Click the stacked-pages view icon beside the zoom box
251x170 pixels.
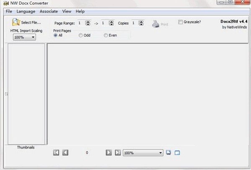coord(169,152)
